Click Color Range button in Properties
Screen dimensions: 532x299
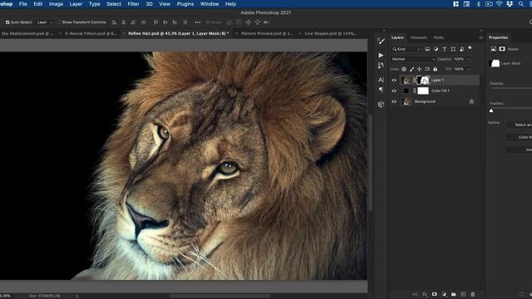519,137
